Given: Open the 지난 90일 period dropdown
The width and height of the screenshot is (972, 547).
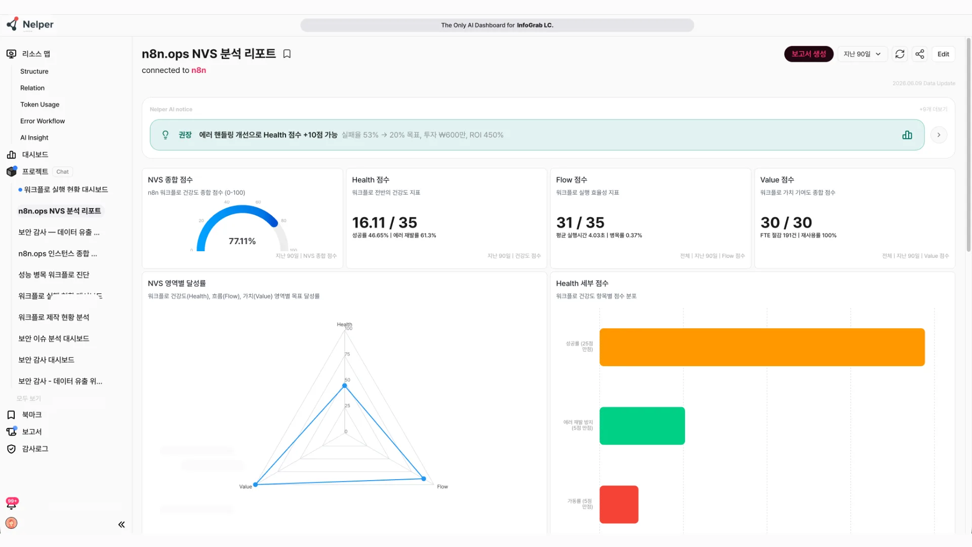Looking at the screenshot, I should pyautogui.click(x=862, y=54).
